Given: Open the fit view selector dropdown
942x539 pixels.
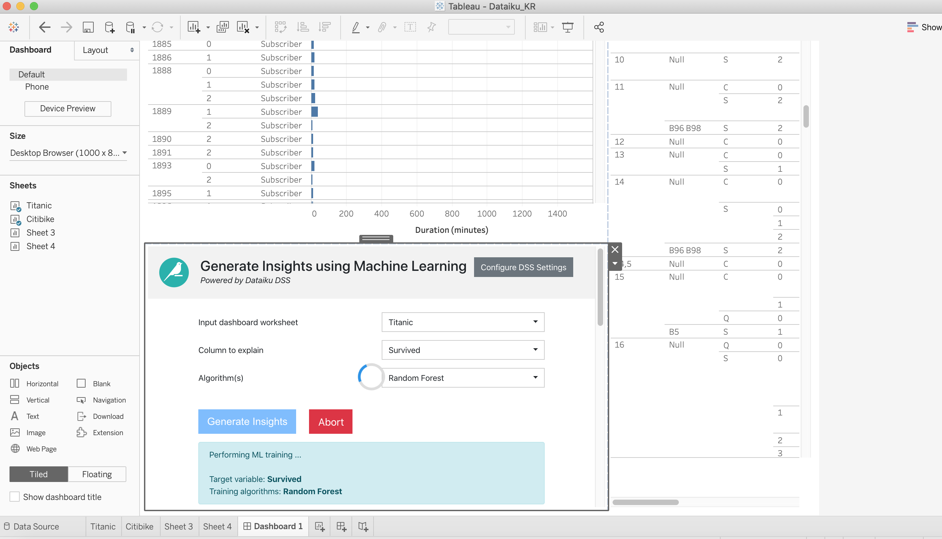Looking at the screenshot, I should 482,27.
